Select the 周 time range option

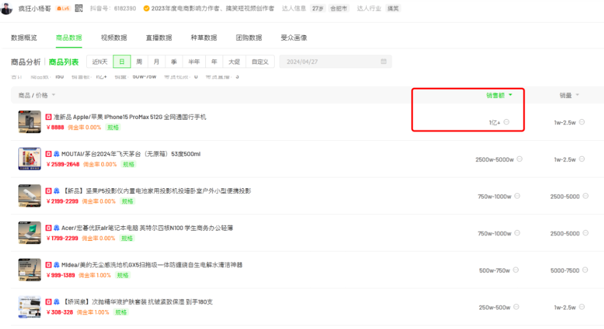click(139, 61)
